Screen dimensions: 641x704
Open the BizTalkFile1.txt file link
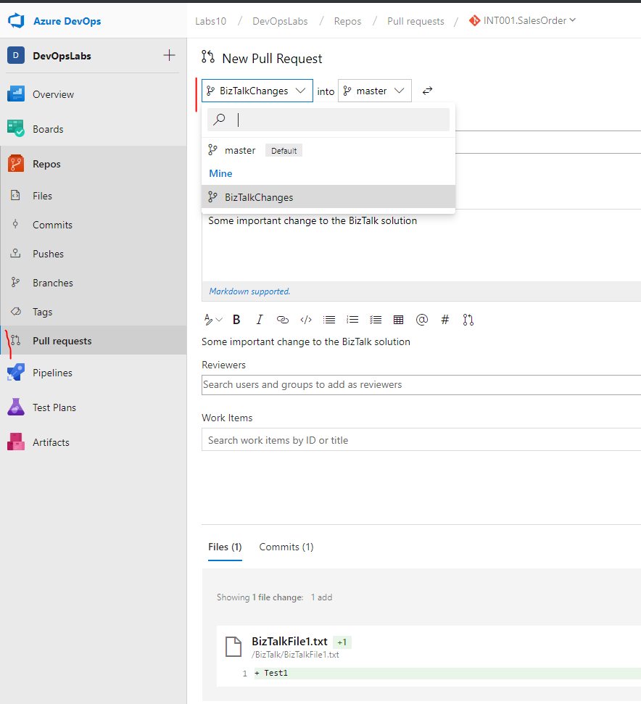289,641
